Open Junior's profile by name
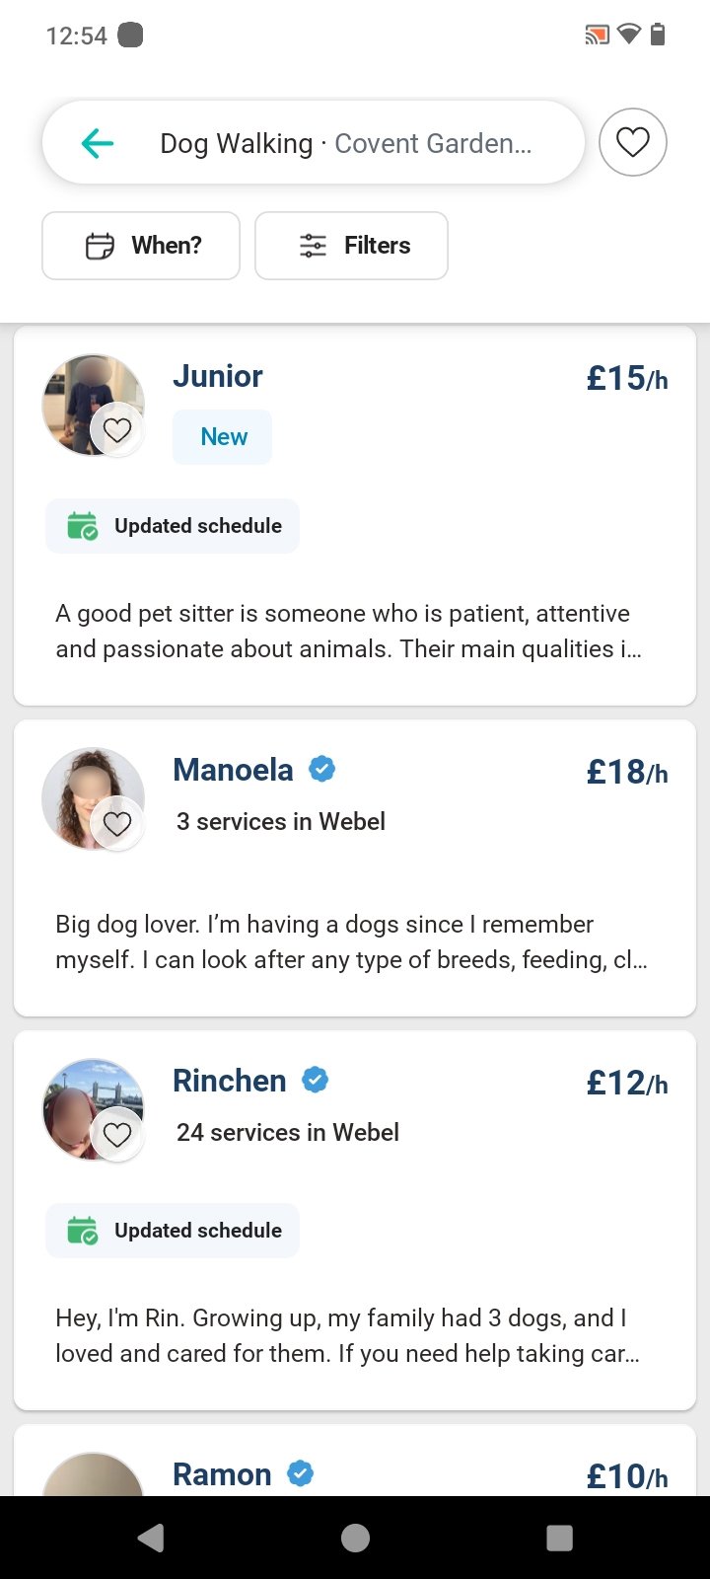 (x=217, y=376)
